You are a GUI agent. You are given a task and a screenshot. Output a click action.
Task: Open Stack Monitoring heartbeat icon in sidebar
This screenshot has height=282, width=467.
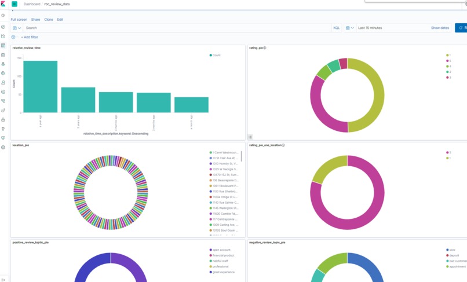tap(3, 138)
